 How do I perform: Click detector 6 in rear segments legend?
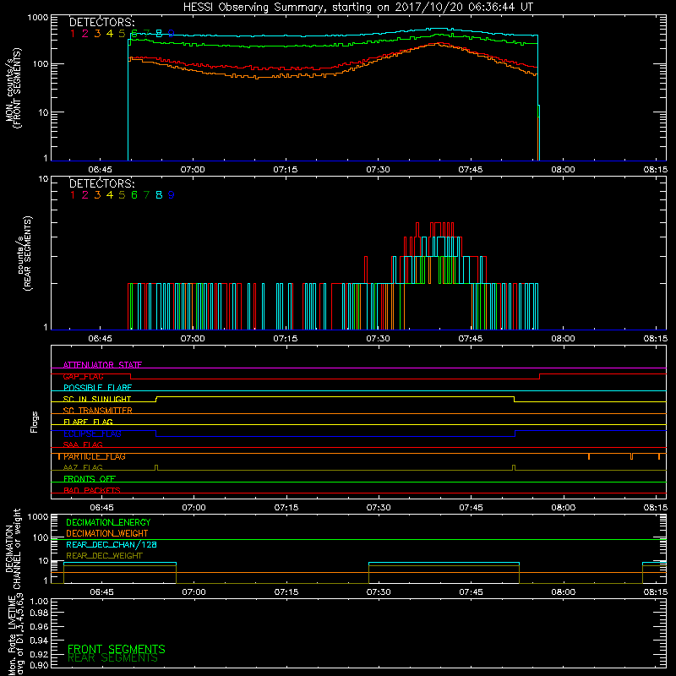(x=134, y=195)
